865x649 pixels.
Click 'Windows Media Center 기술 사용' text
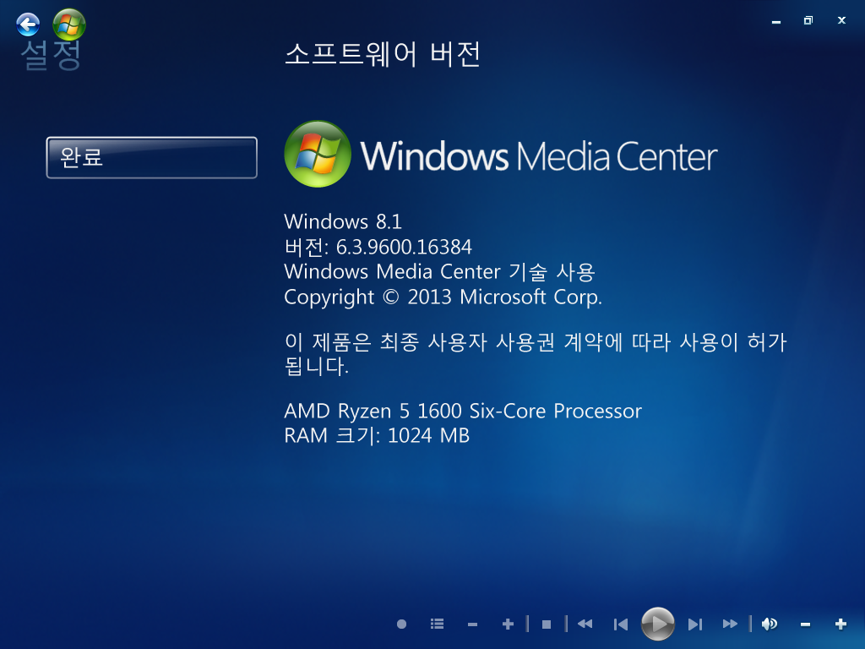[x=439, y=272]
